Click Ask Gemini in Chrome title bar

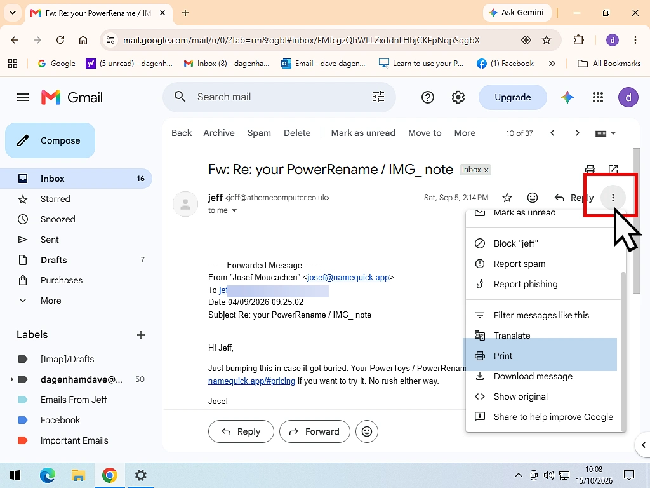point(517,13)
